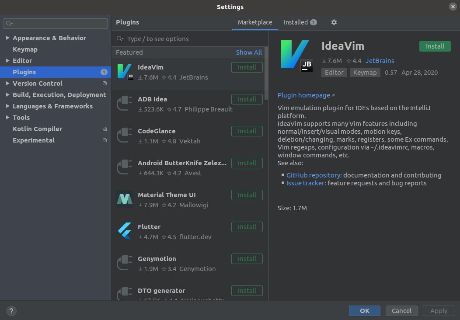Click the Flutter plugin title
This screenshot has width=460, height=320.
point(149,227)
